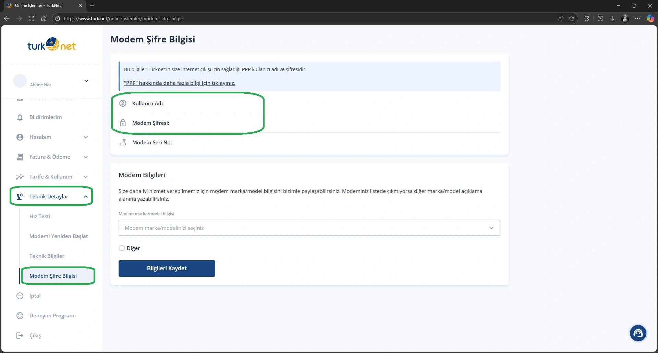Click the TurkNet logo
This screenshot has width=658, height=353.
click(52, 44)
